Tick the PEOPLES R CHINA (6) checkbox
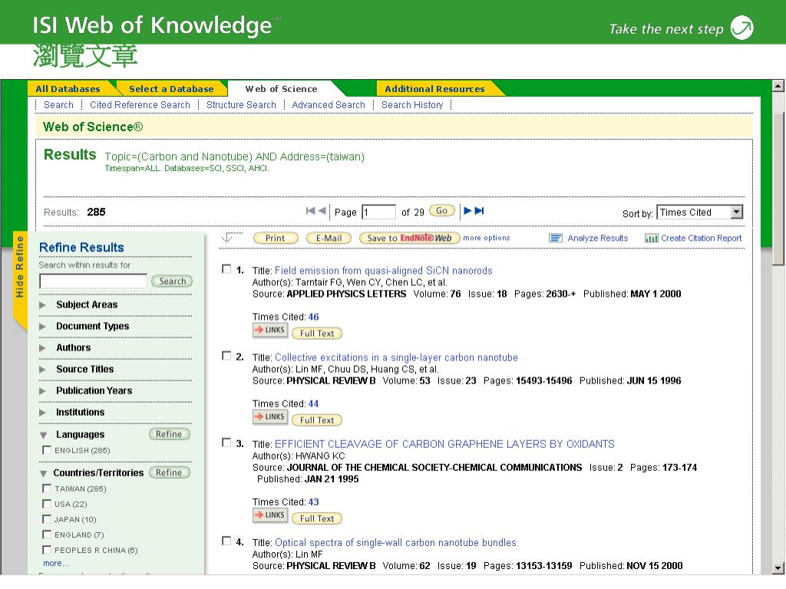 click(x=47, y=550)
